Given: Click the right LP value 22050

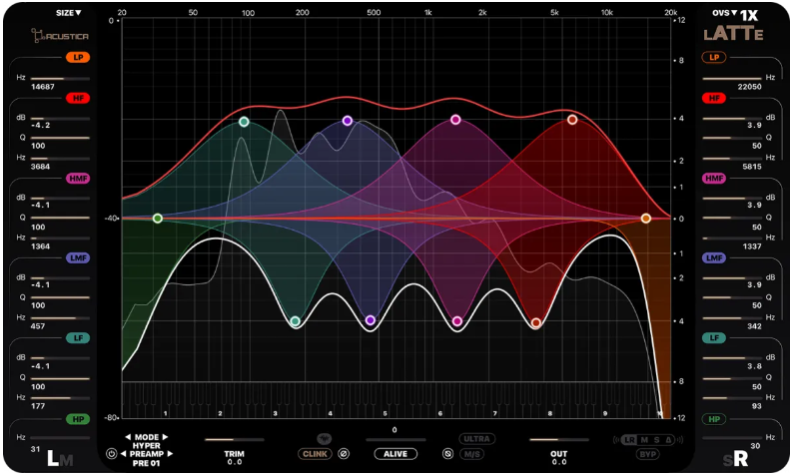Looking at the screenshot, I should point(750,87).
